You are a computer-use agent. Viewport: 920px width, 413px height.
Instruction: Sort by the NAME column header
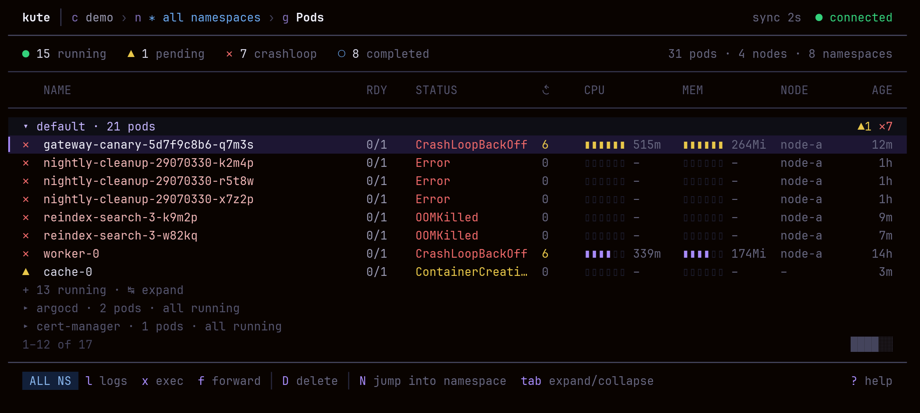57,90
